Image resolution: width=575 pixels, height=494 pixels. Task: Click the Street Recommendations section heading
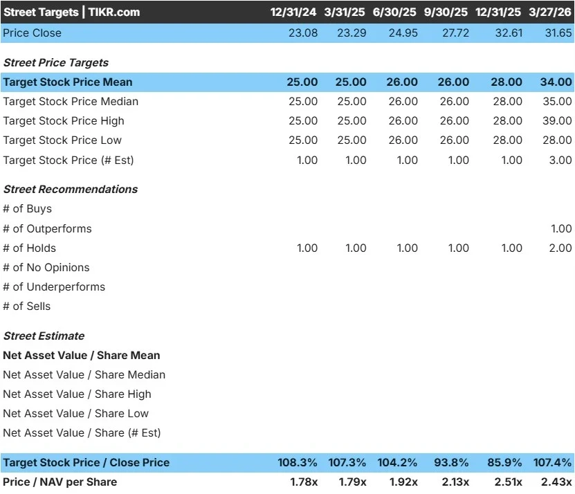tap(71, 190)
